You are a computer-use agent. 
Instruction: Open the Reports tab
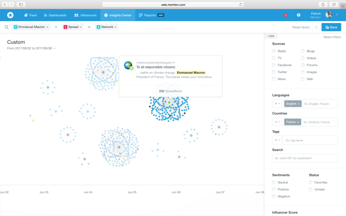coord(151,15)
